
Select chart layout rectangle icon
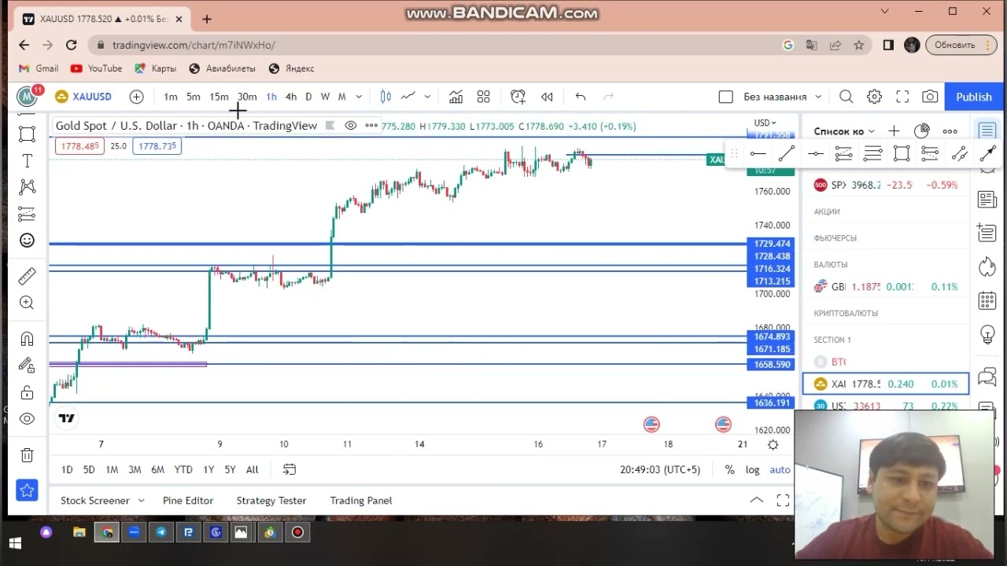point(725,97)
